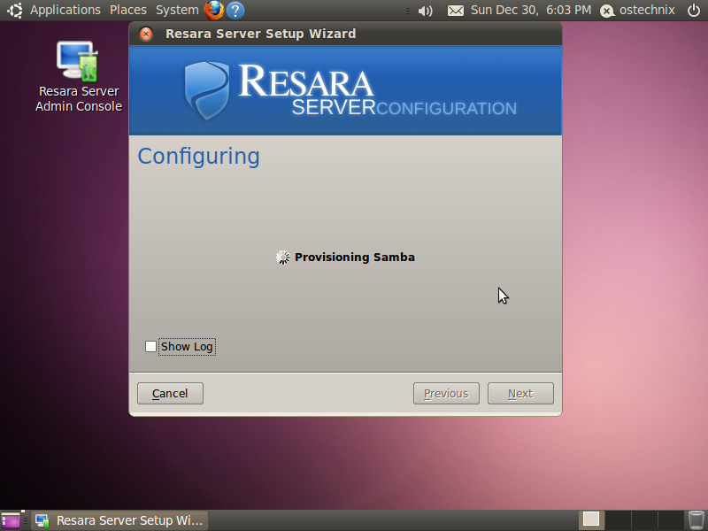Image resolution: width=708 pixels, height=531 pixels.
Task: Click the Provisioning Samba spinner
Action: [283, 258]
